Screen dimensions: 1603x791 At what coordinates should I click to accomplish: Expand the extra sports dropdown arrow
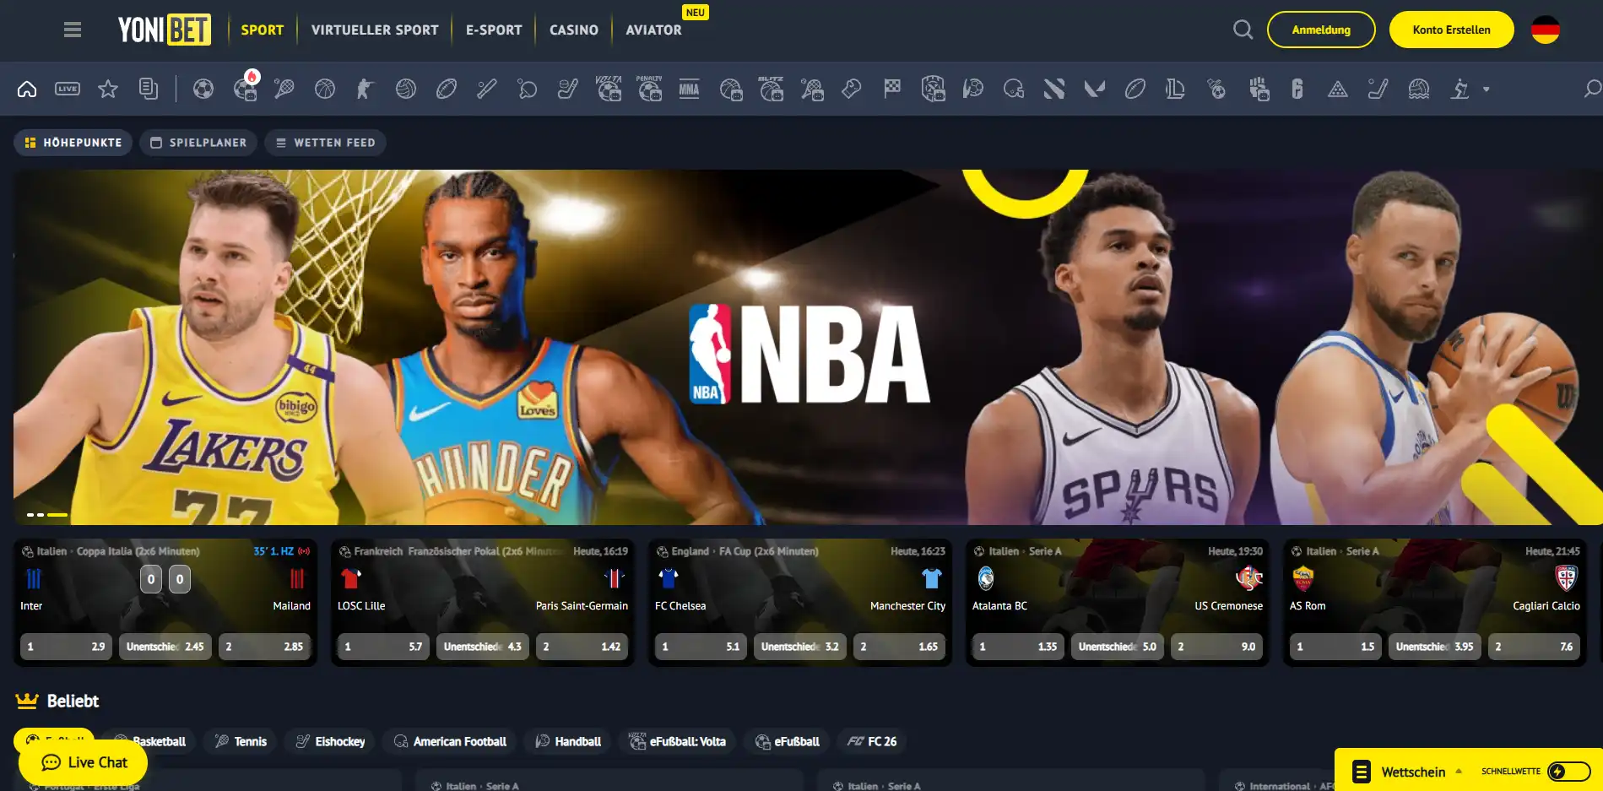[x=1487, y=88]
